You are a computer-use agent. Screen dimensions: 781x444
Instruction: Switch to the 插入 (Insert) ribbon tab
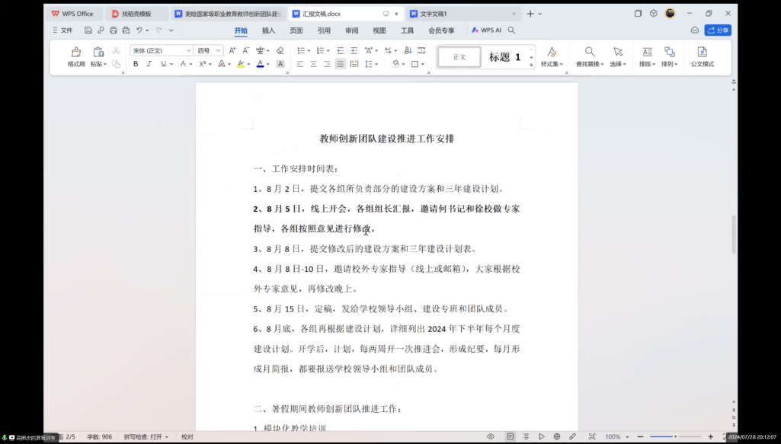pos(268,30)
